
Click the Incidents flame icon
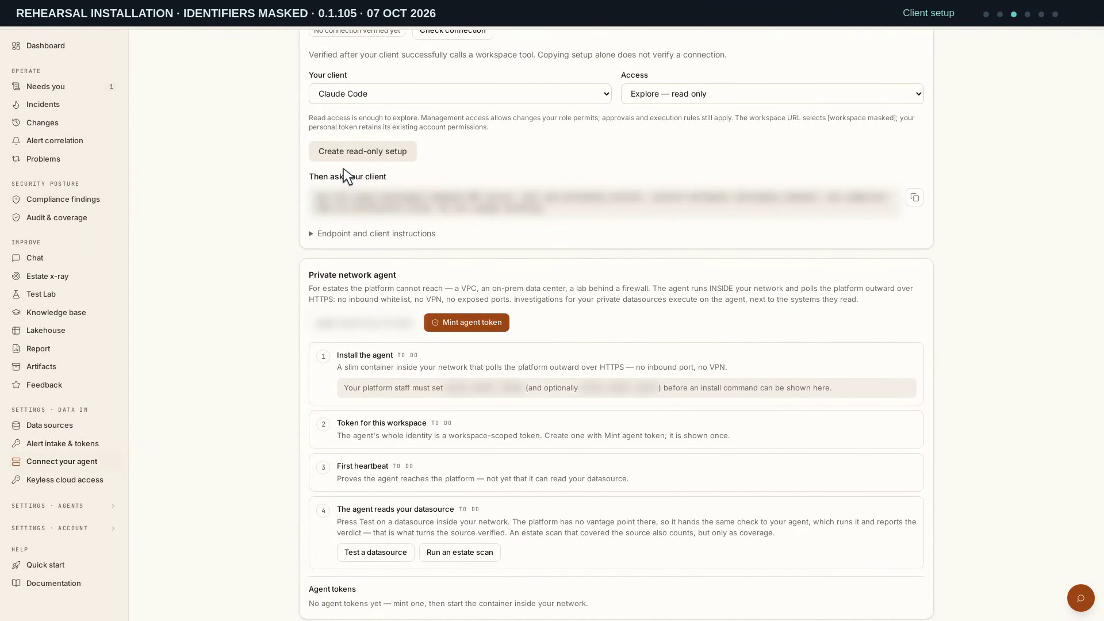coord(16,105)
